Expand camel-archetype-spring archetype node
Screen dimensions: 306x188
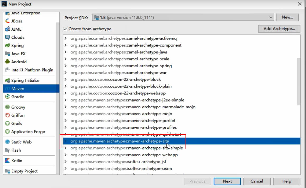[66, 66]
